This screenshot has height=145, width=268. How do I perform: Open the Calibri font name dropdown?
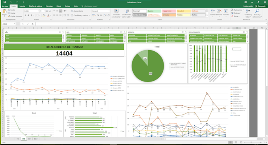(x=38, y=11)
